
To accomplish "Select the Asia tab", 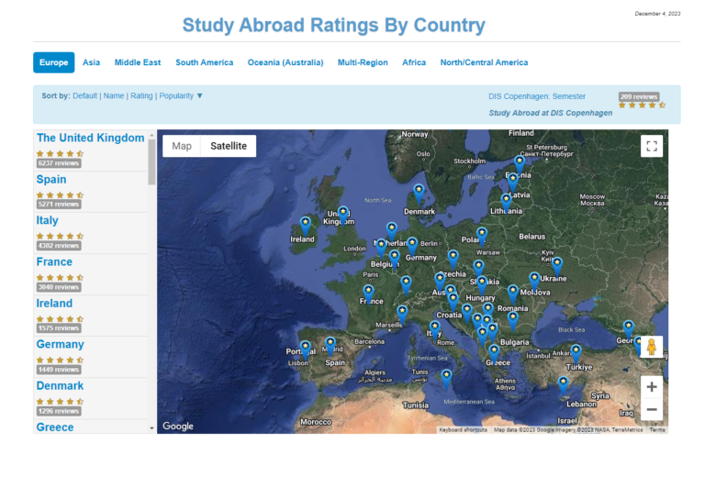I will click(91, 62).
